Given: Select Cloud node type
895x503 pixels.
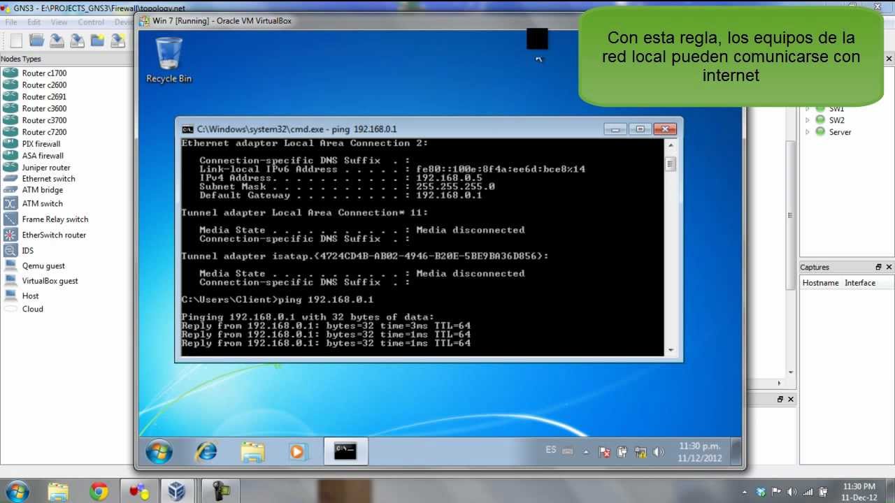Looking at the screenshot, I should pos(32,309).
